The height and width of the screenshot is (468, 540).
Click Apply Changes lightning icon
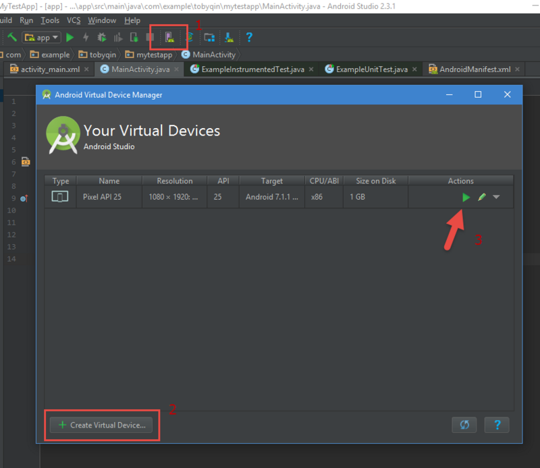pyautogui.click(x=86, y=37)
